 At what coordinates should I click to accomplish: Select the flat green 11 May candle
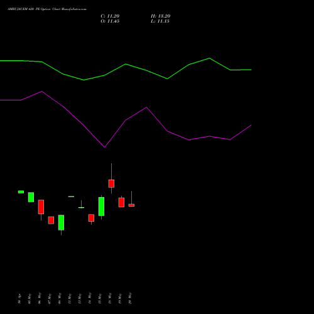tap(71, 197)
